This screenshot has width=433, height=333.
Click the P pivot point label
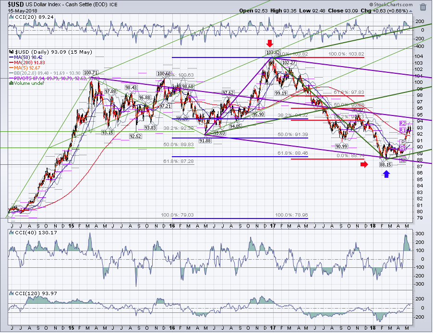(403, 142)
